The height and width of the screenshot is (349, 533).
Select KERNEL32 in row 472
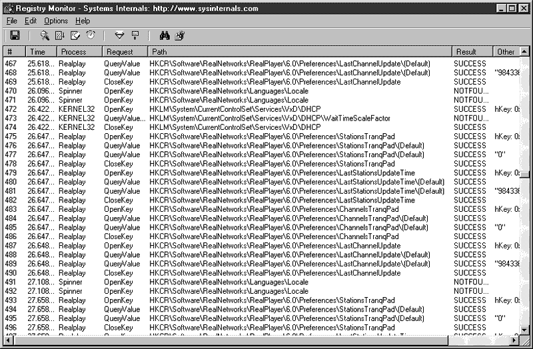tap(77, 109)
